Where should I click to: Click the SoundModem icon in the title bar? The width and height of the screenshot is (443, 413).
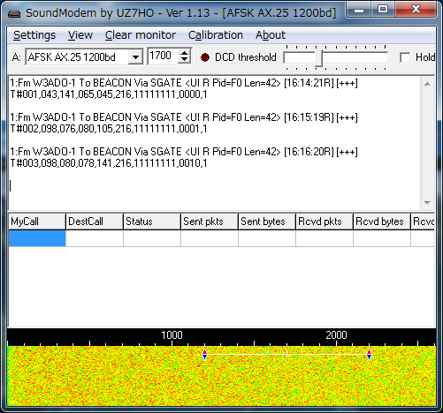[x=14, y=13]
